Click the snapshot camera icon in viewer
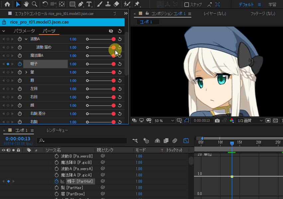The height and width of the screenshot is (199, 283). (217, 120)
